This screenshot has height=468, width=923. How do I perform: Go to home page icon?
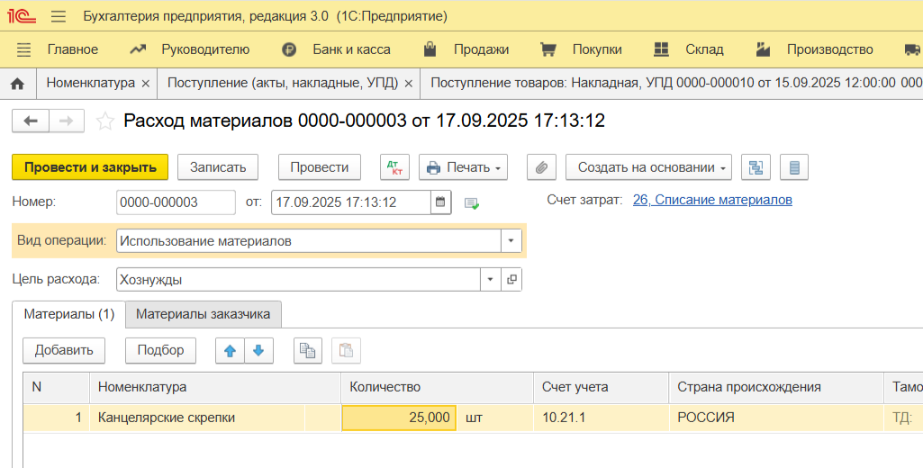17,84
